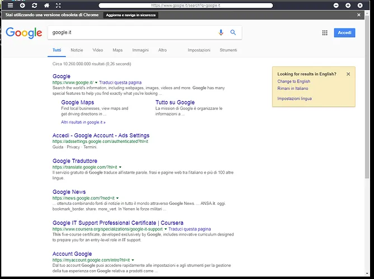Open Accedi - Google Account - Ads Settings result
Viewport: 374px width, 279px height.
point(101,136)
